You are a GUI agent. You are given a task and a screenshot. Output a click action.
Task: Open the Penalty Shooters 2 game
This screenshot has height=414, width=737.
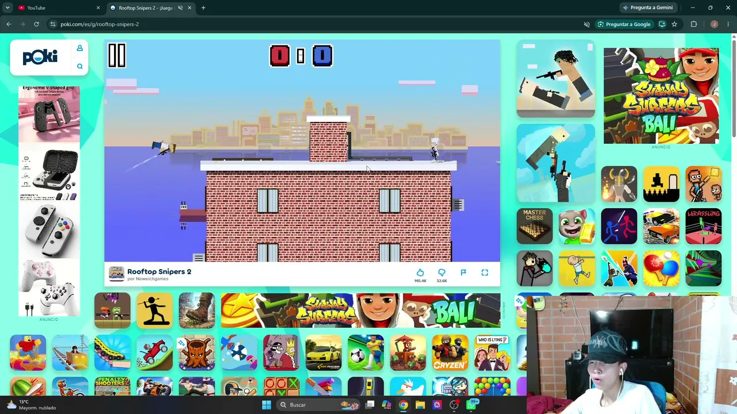(x=112, y=387)
